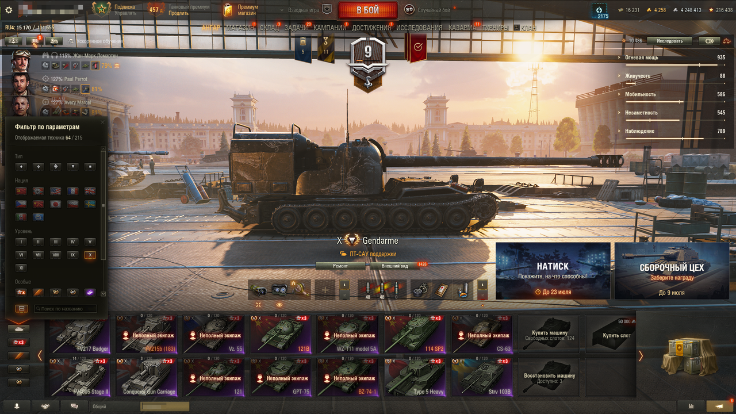Screen dimensions: 736x414
Task: Click the Наблюдение eye icon below the equipment
Action: (279, 305)
